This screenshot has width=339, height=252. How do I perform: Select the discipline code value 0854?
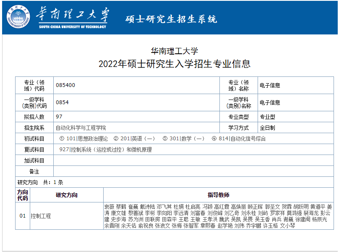(62, 102)
